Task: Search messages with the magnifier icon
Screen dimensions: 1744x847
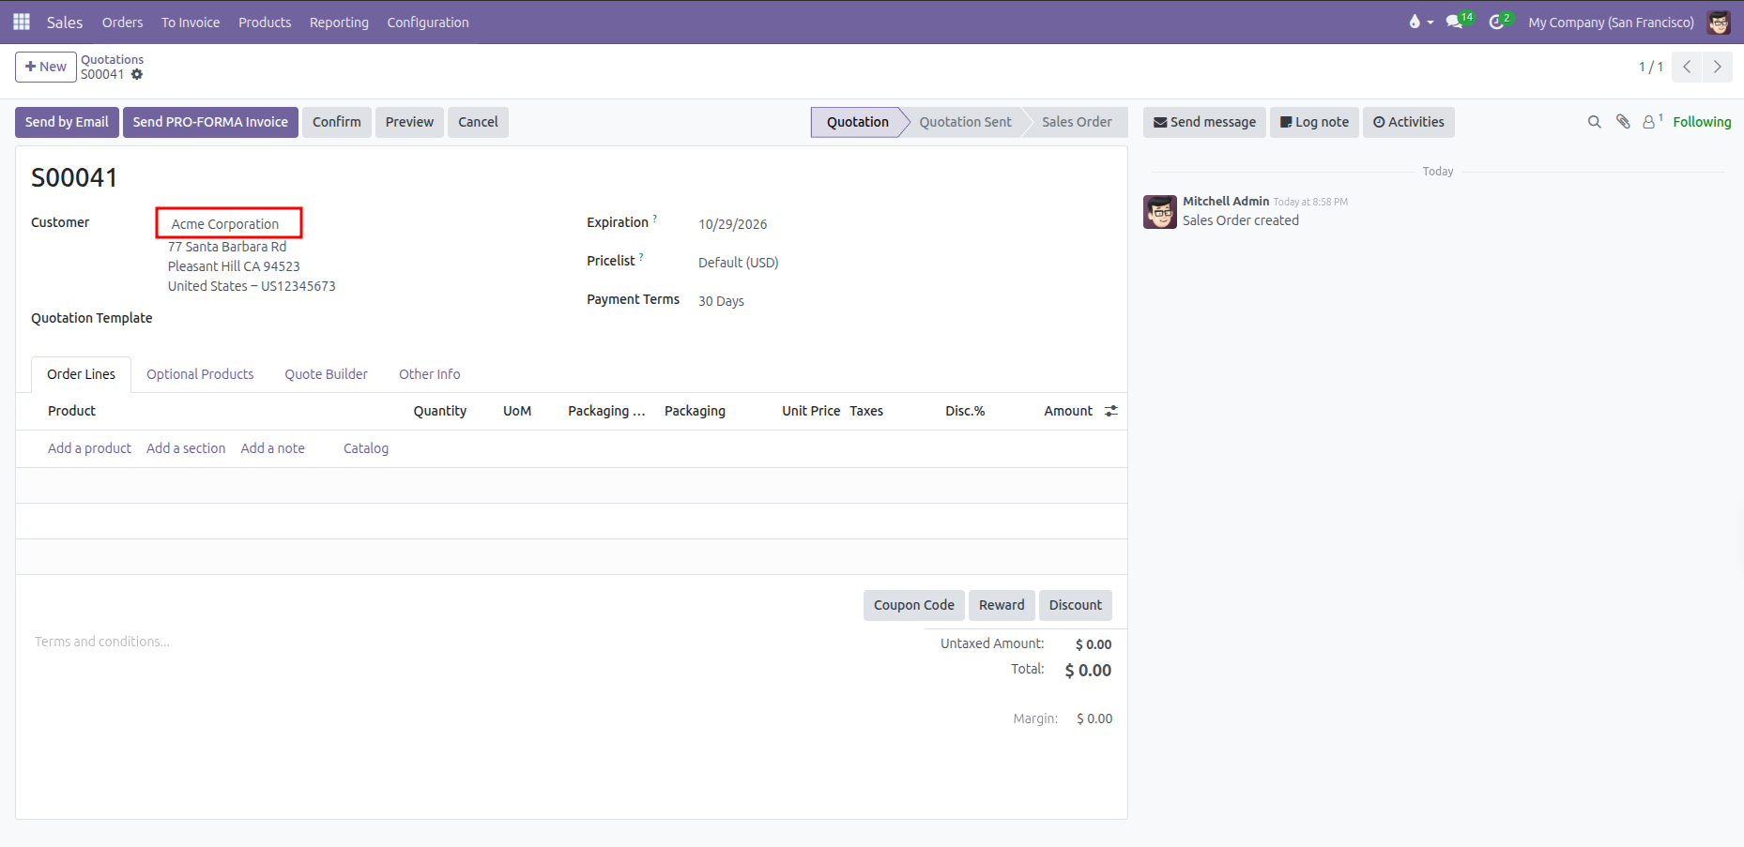Action: coord(1594,122)
